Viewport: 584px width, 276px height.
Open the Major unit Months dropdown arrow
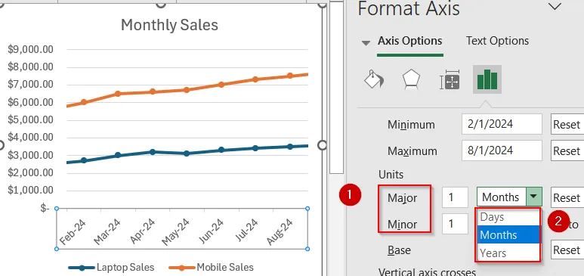[x=533, y=197]
